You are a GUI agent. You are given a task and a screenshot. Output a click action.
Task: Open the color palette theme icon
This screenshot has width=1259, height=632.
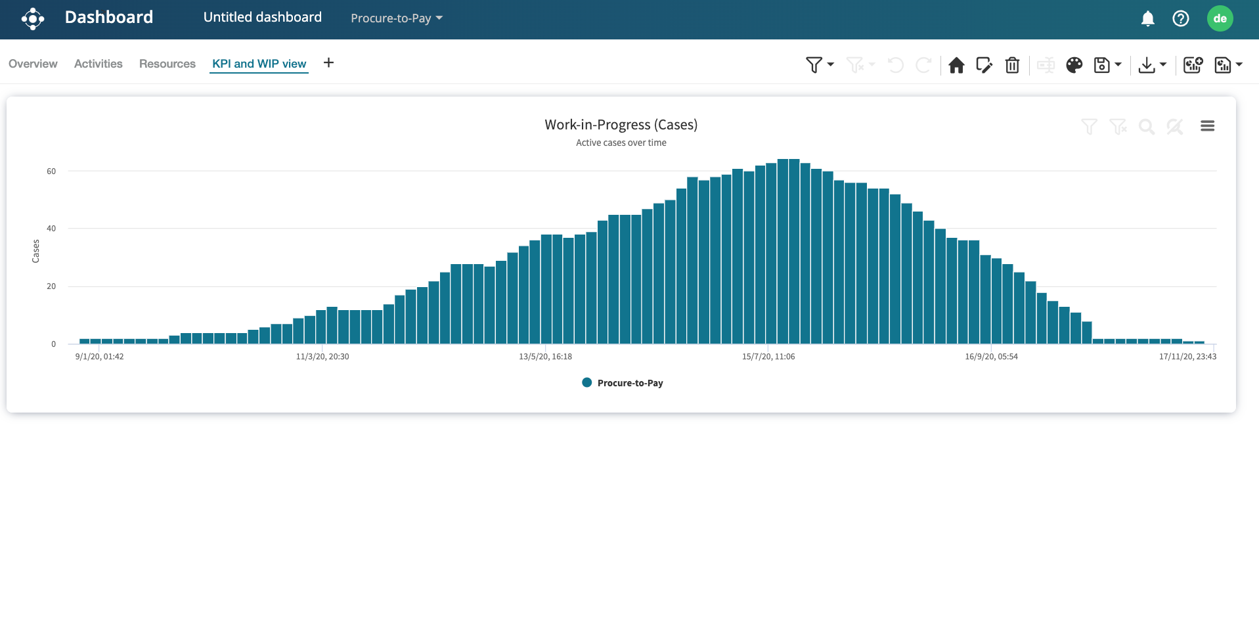pyautogui.click(x=1074, y=65)
